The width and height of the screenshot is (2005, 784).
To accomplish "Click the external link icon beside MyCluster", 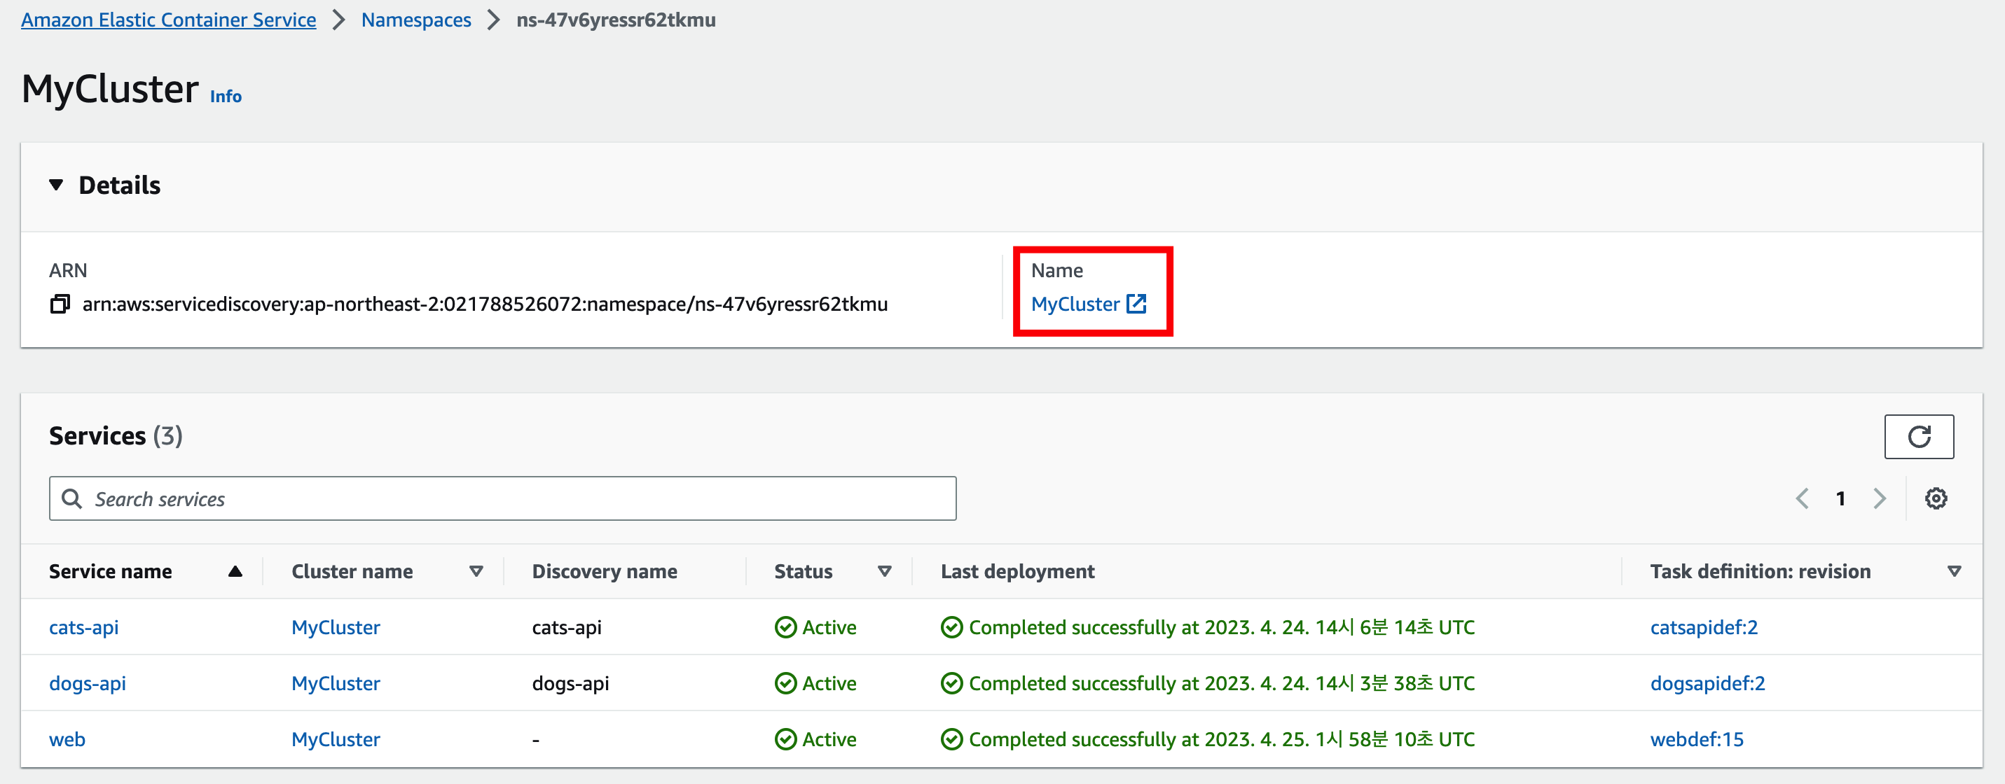I will (1136, 304).
